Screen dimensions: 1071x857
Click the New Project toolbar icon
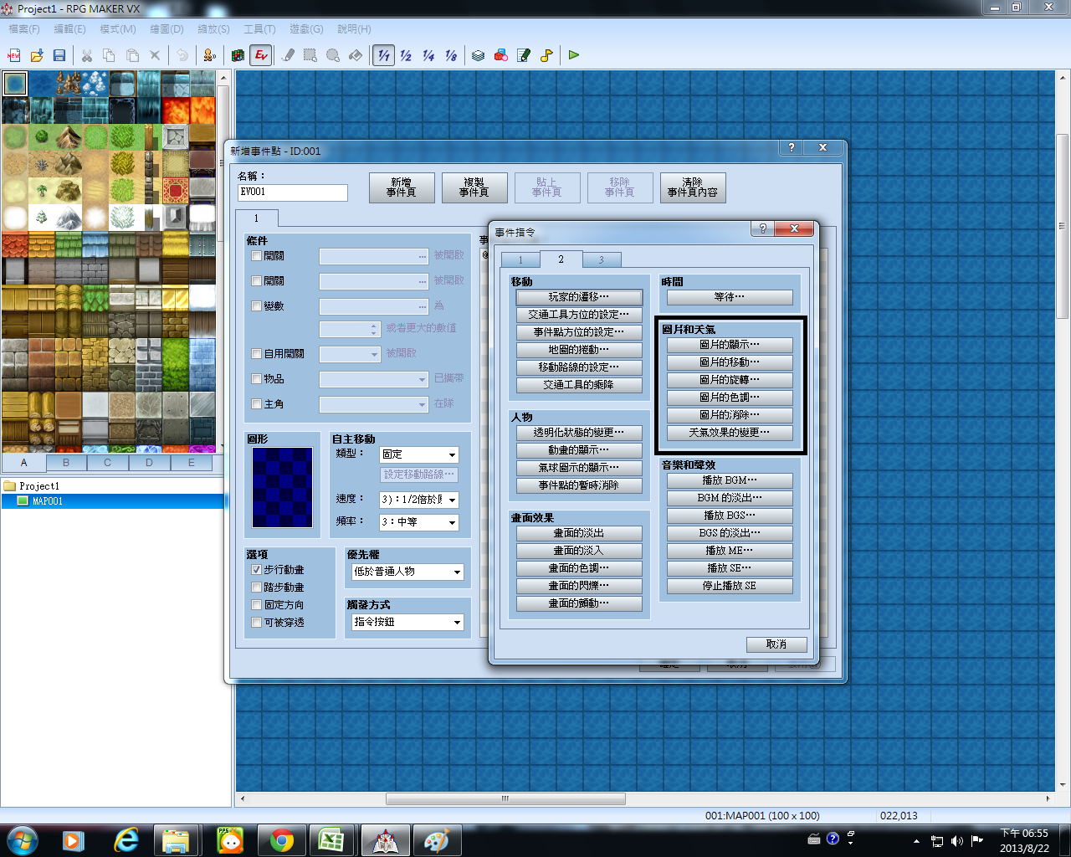pyautogui.click(x=14, y=55)
